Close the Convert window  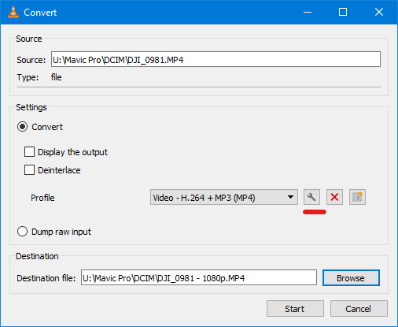[x=379, y=12]
